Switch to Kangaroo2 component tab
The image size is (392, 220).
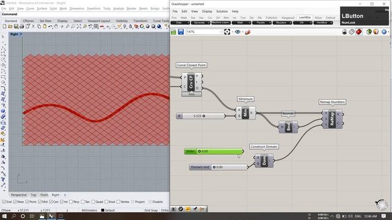coord(288,18)
